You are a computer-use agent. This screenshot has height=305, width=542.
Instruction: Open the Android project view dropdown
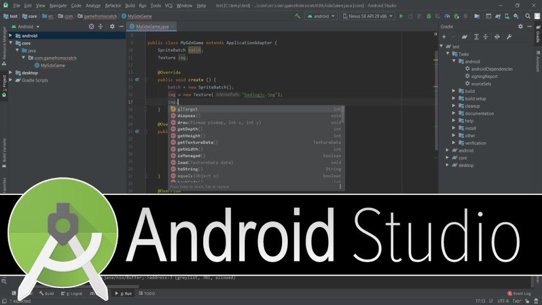tap(26, 26)
